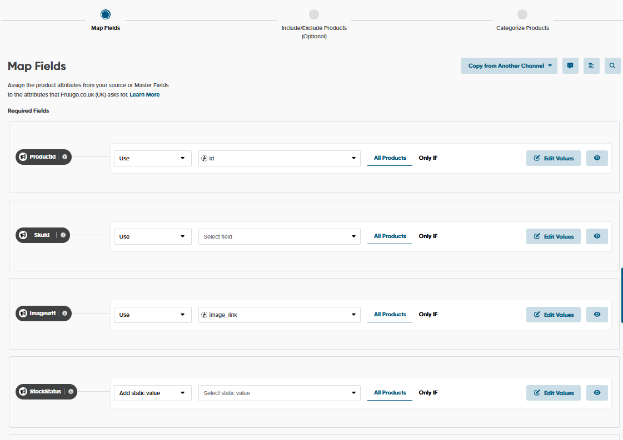Click info icon beside SkuId
The width and height of the screenshot is (623, 440).
point(63,235)
